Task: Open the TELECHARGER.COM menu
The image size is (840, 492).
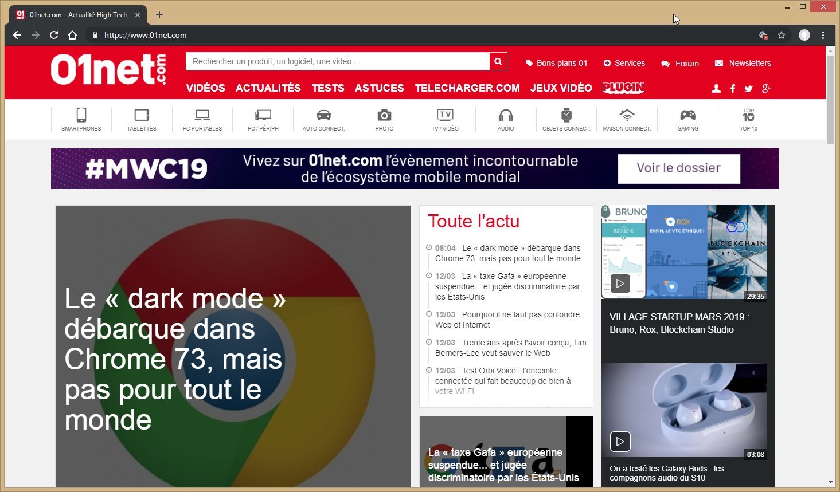Action: pos(467,88)
